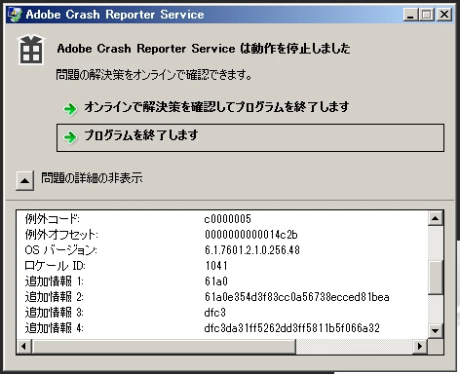Click the 追加情報 1: label
Viewport: 460px width, 374px height.
(55, 281)
